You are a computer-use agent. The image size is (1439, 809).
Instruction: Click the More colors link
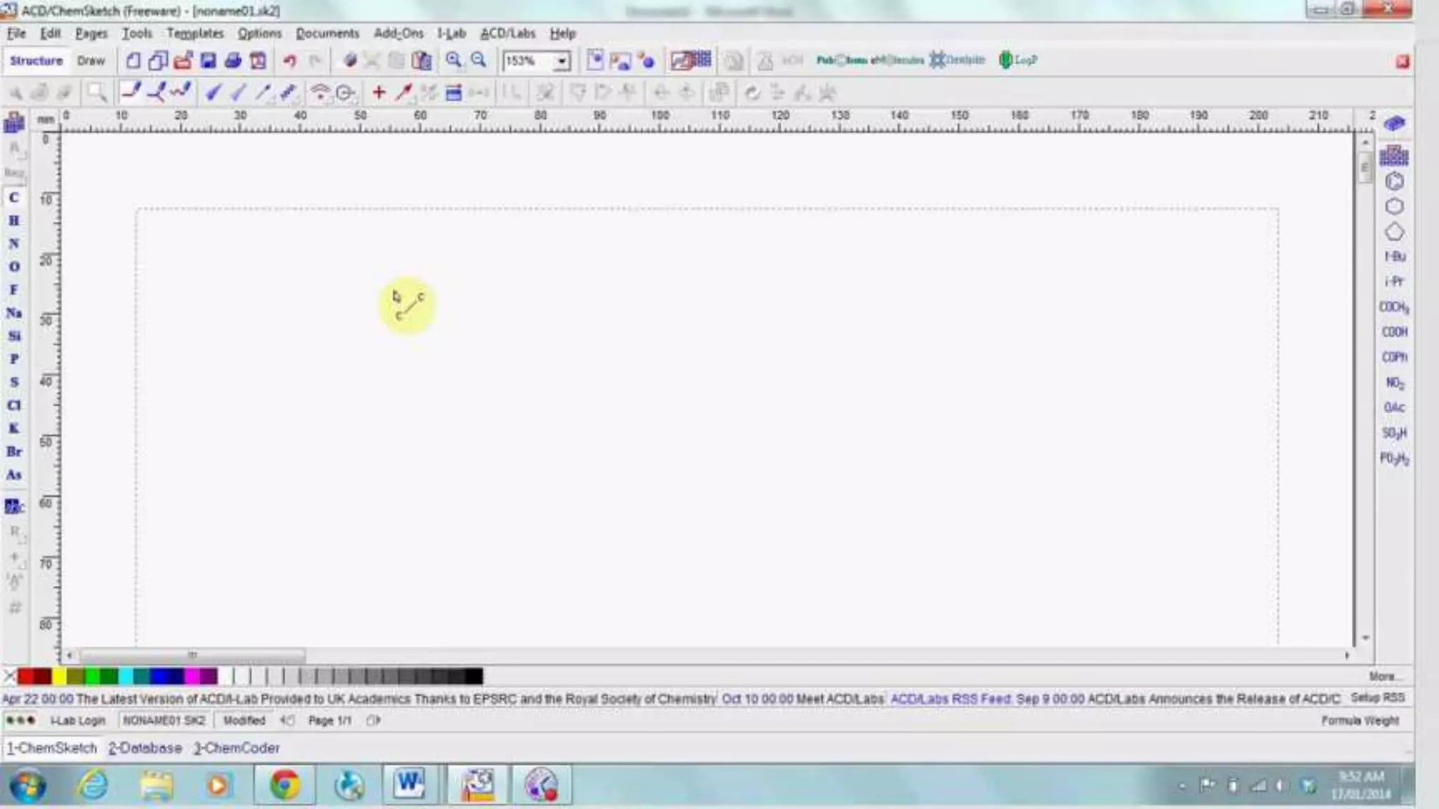pos(1382,676)
